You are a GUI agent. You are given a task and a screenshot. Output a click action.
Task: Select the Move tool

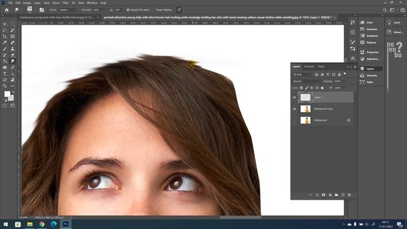click(x=4, y=24)
